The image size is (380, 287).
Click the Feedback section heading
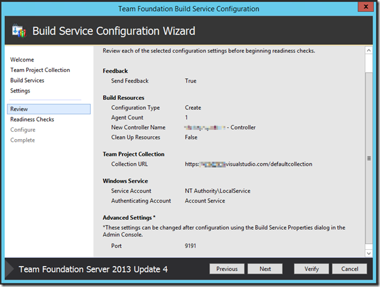tap(115, 71)
